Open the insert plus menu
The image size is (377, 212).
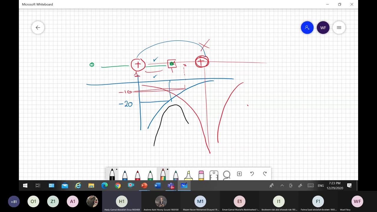tap(239, 174)
